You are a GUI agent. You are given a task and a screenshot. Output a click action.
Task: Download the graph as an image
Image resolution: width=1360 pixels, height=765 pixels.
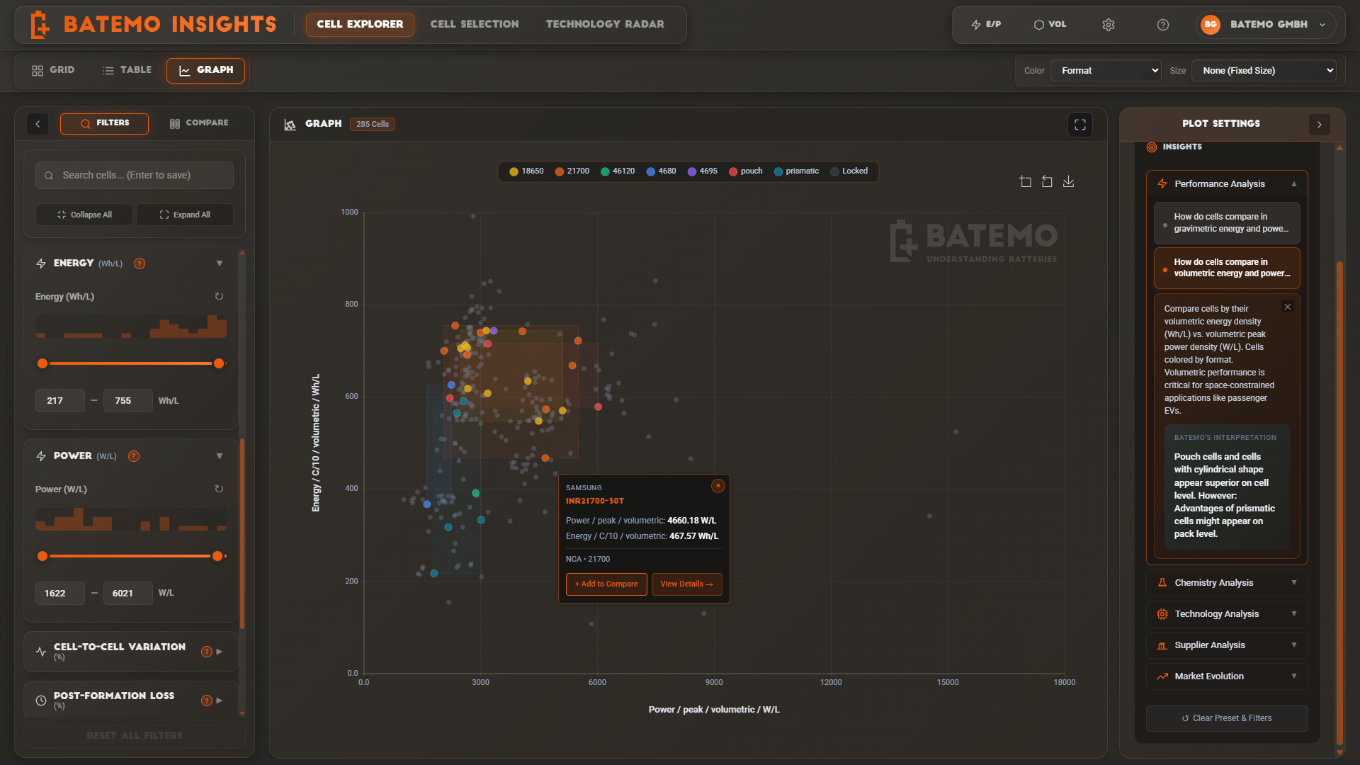click(1068, 181)
